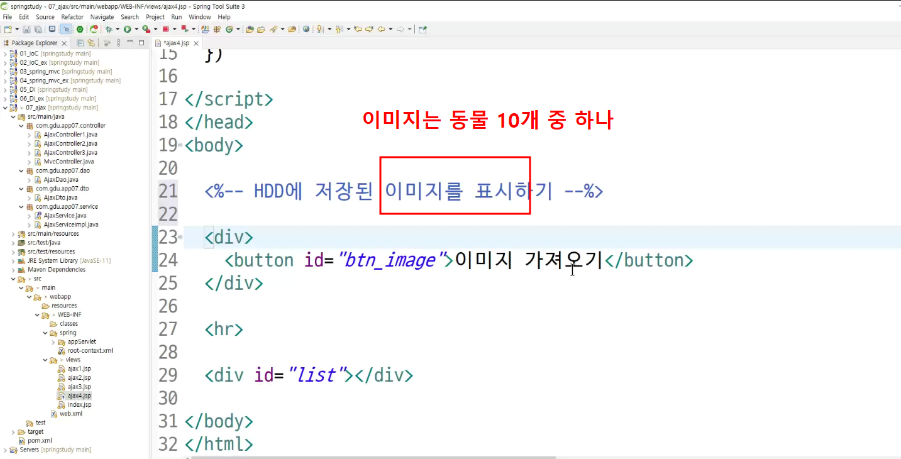901x459 pixels.
Task: Click the New Java Class icon
Action: 229,29
